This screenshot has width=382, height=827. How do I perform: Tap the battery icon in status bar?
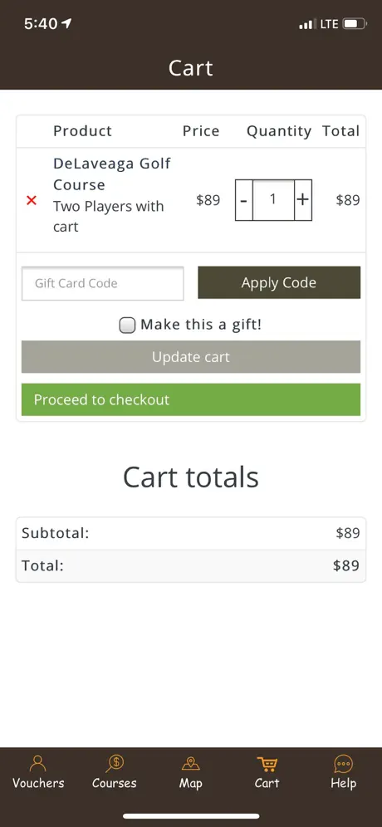[355, 24]
